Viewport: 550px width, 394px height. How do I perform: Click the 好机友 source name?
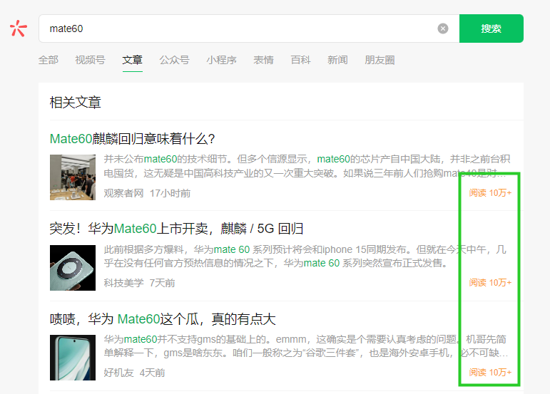pos(118,373)
